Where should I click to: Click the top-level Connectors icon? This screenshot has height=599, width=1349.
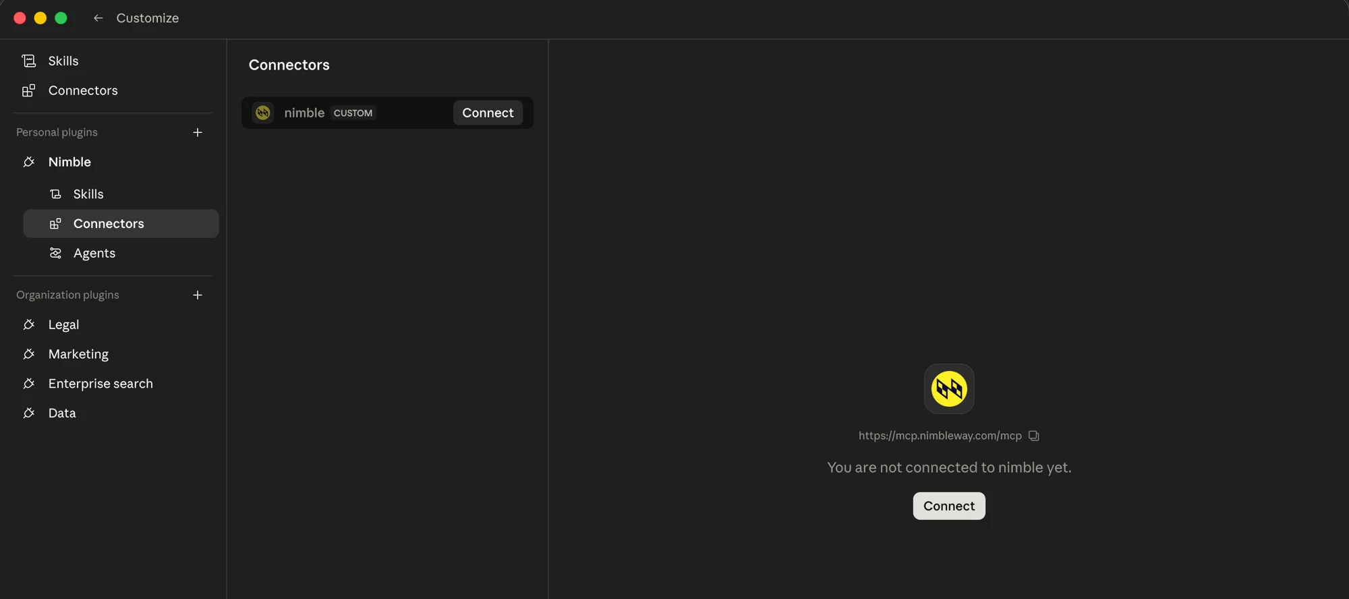(x=28, y=90)
